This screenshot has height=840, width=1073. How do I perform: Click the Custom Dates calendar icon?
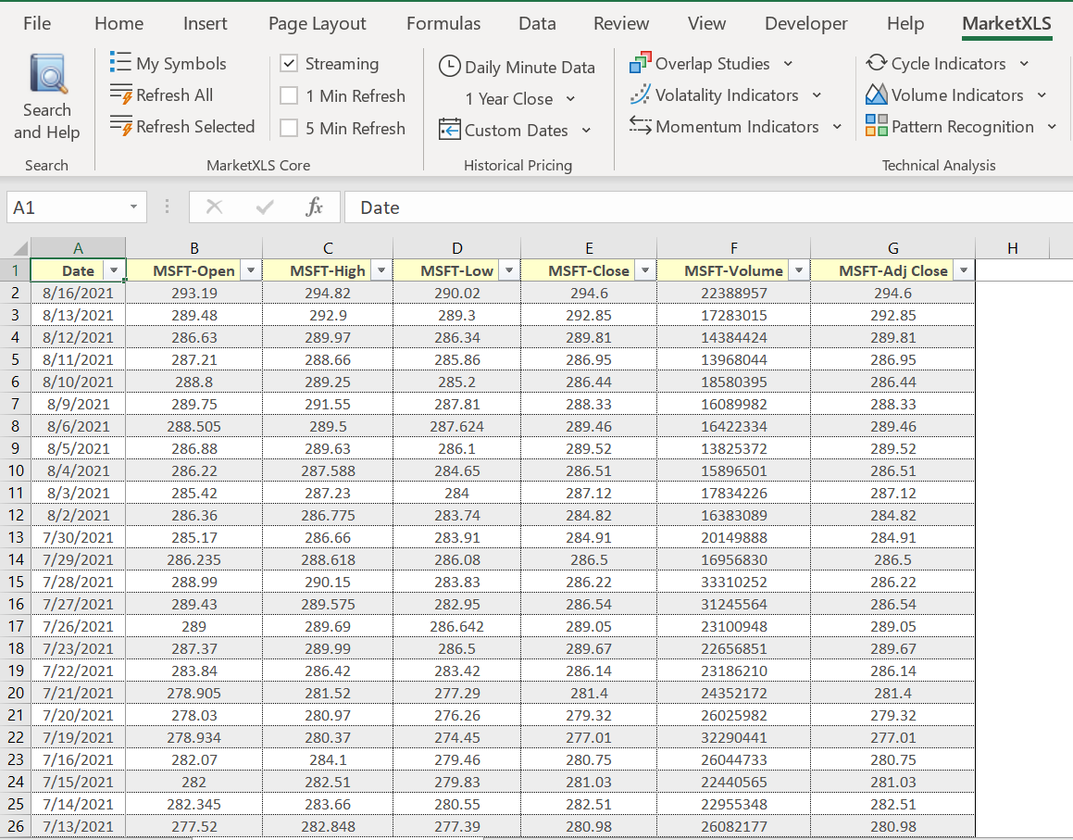[450, 130]
